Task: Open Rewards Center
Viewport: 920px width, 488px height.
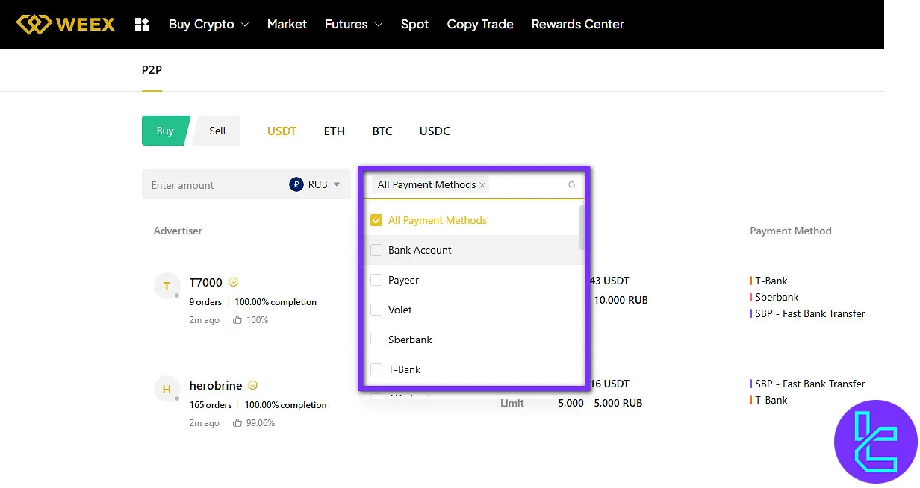Action: [x=578, y=24]
